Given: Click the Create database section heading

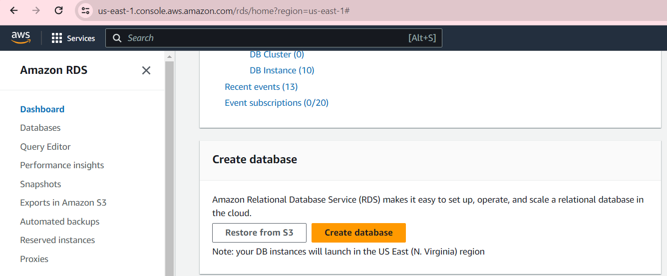Looking at the screenshot, I should pyautogui.click(x=255, y=159).
